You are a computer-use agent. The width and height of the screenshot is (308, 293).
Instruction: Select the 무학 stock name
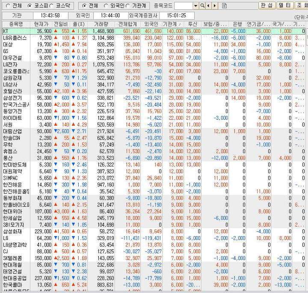pyautogui.click(x=8, y=145)
